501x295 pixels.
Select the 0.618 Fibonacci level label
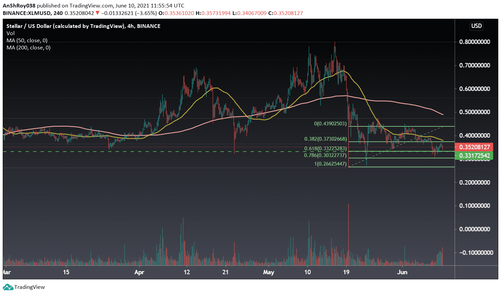[325, 149]
